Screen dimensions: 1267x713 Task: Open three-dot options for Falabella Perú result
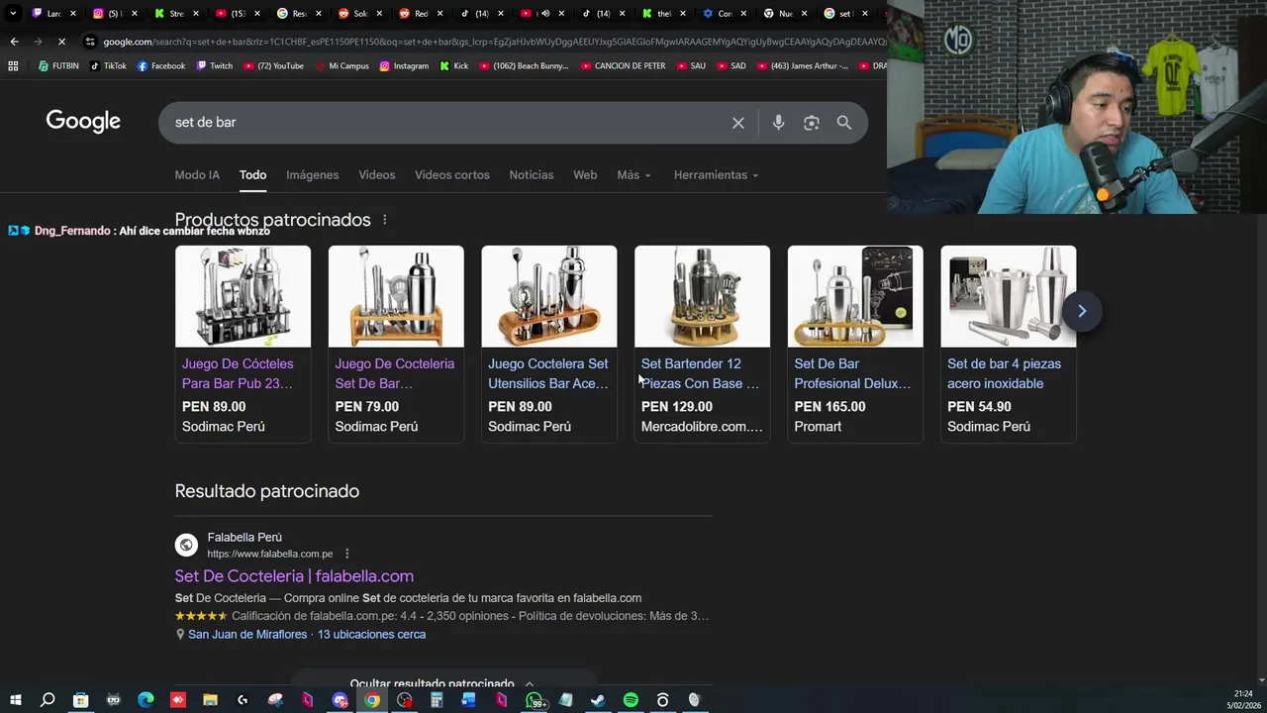(346, 554)
